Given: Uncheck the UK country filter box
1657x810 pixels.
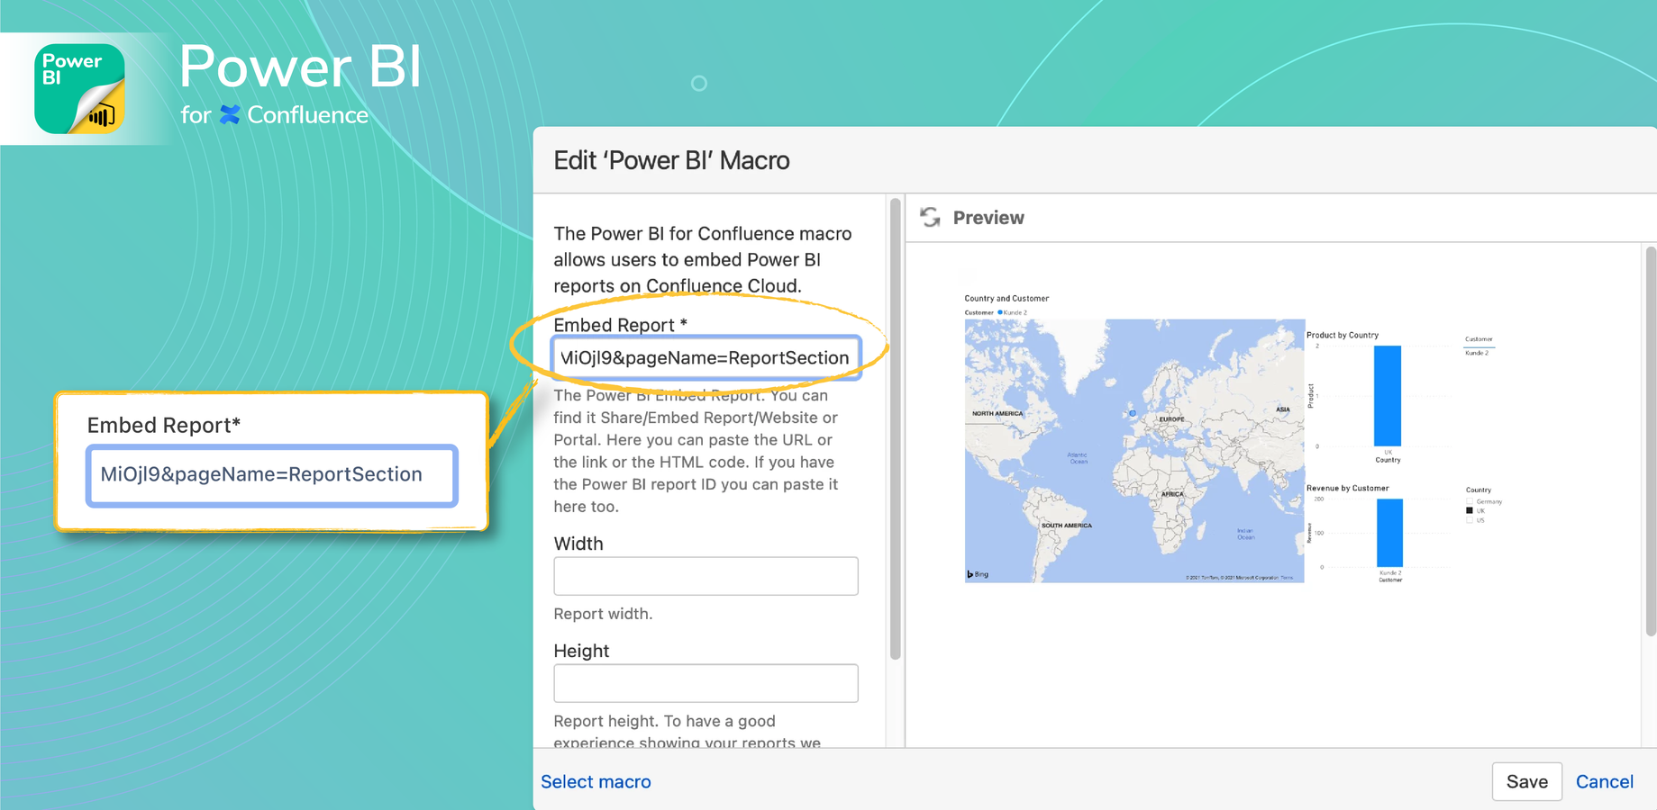Looking at the screenshot, I should (1470, 510).
